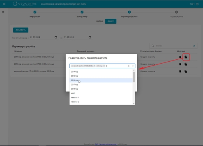
Task: Select the '2015 год' option
Action: [x=101, y=76]
